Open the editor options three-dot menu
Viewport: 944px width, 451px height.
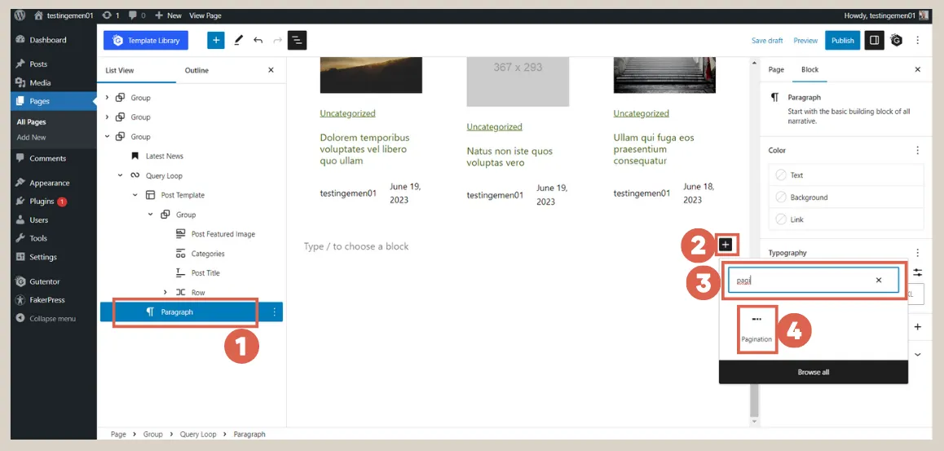(918, 40)
